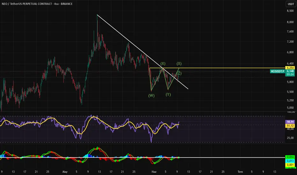The width and height of the screenshot is (297, 175).
Task: Click the 5,250 price scale label
Action: point(290,100)
